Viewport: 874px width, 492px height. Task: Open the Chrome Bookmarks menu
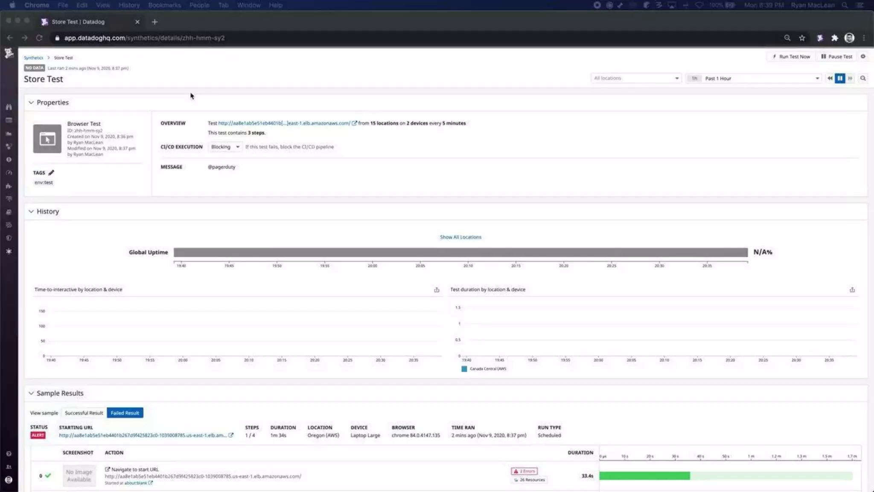click(x=164, y=5)
